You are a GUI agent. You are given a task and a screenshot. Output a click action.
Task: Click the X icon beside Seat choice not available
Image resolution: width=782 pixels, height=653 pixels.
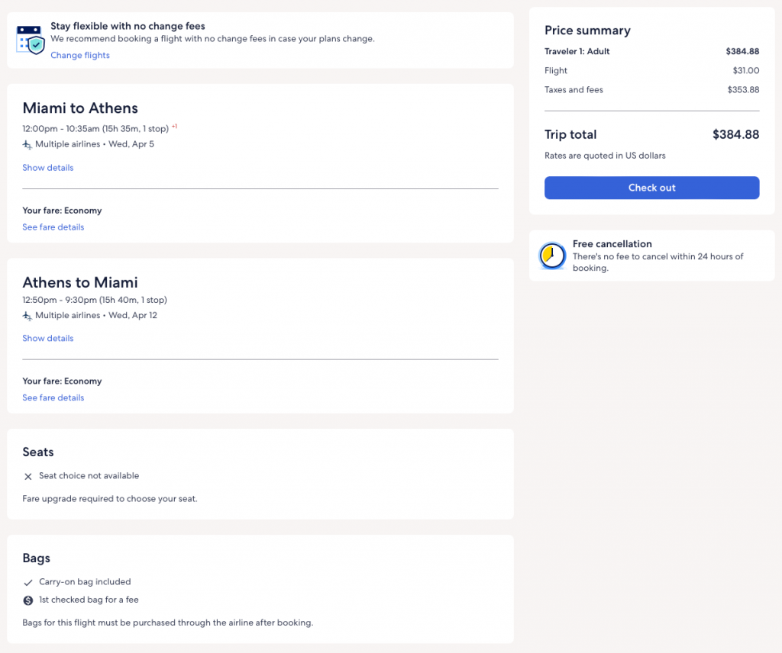coord(28,476)
